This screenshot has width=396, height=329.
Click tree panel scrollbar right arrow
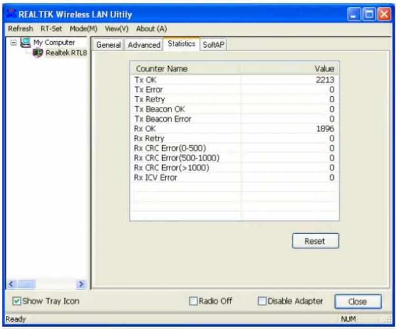[81, 284]
